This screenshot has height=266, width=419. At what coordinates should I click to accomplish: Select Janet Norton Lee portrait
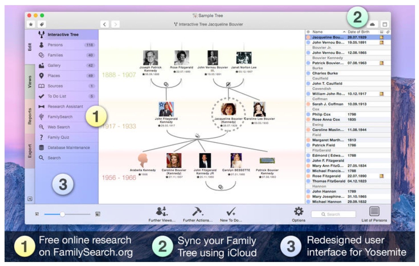click(244, 58)
